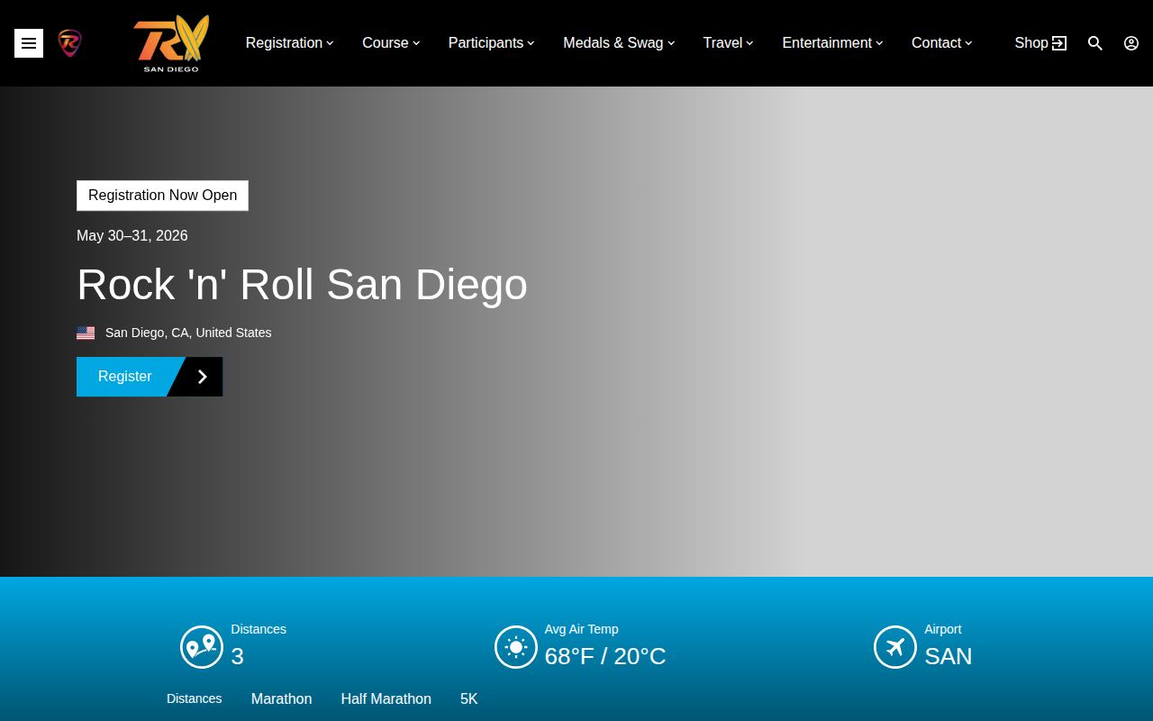Image resolution: width=1153 pixels, height=721 pixels.
Task: Click the Rock 'n' Roll San Diego heading
Action: tap(302, 285)
